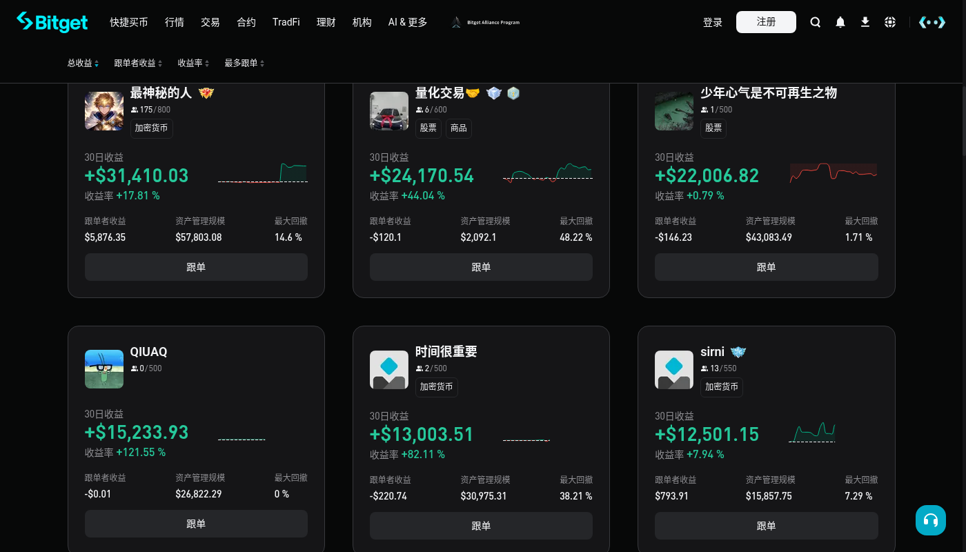Open trader name sirni
Screen dimensions: 966x552
pos(713,351)
